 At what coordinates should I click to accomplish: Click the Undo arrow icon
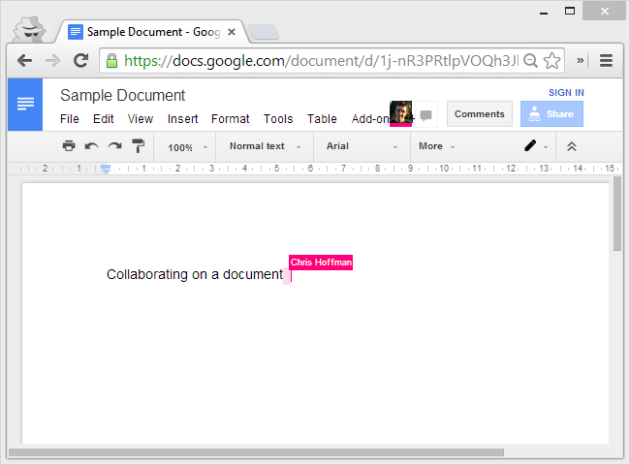[91, 146]
